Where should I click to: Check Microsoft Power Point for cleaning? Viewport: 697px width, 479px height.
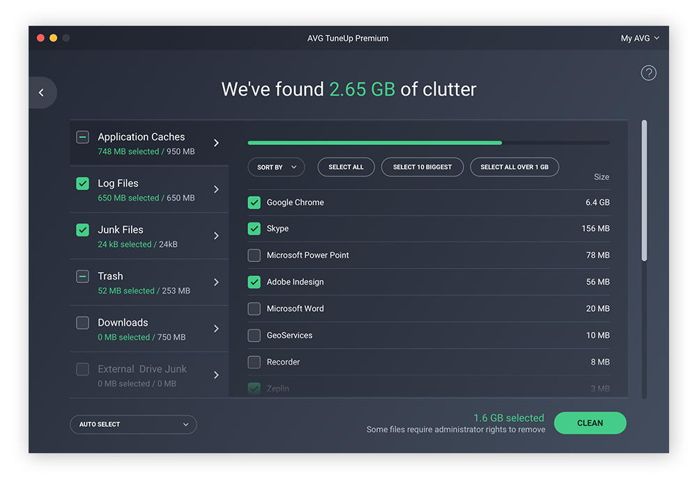[x=254, y=255]
